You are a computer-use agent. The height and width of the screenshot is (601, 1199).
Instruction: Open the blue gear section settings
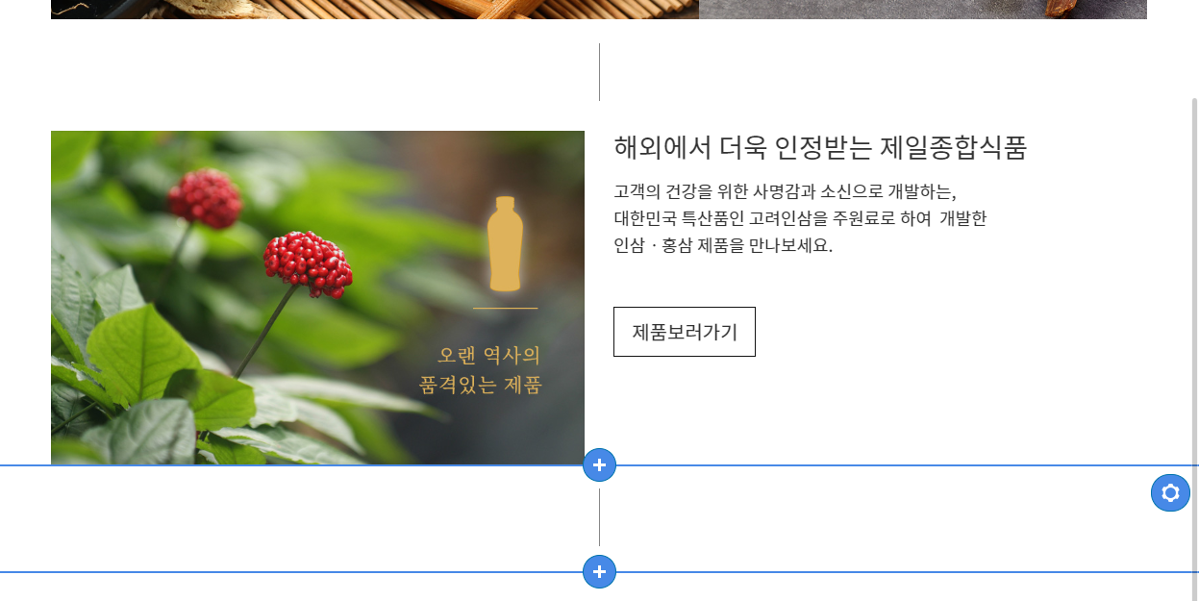pyautogui.click(x=1170, y=493)
